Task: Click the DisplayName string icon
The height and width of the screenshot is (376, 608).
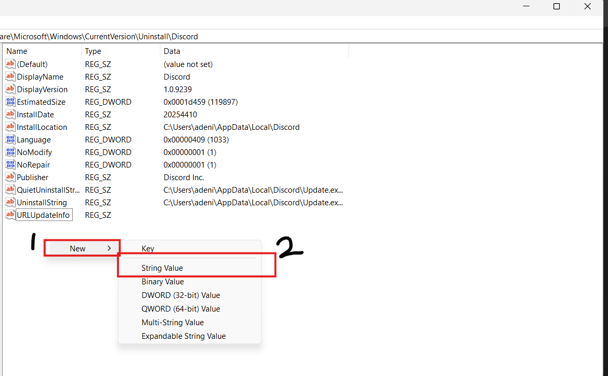Action: [10, 76]
